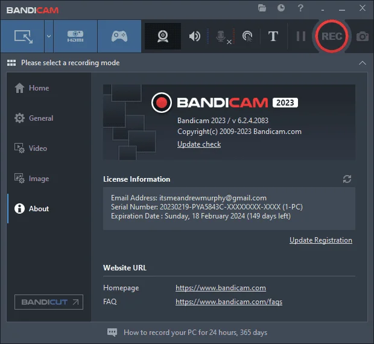This screenshot has width=374, height=344.
Task: Click the License Information heading
Action: coord(137,179)
